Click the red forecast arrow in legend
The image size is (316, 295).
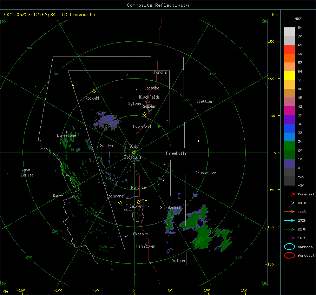point(289,194)
